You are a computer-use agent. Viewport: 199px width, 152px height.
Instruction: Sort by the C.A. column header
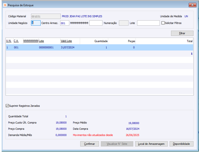click(16, 41)
